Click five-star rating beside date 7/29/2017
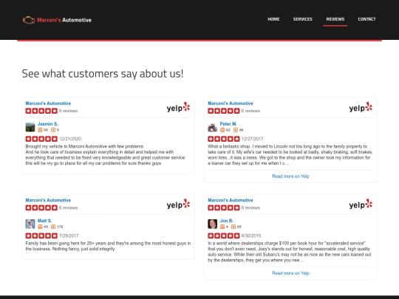The image size is (399, 299). click(41, 236)
